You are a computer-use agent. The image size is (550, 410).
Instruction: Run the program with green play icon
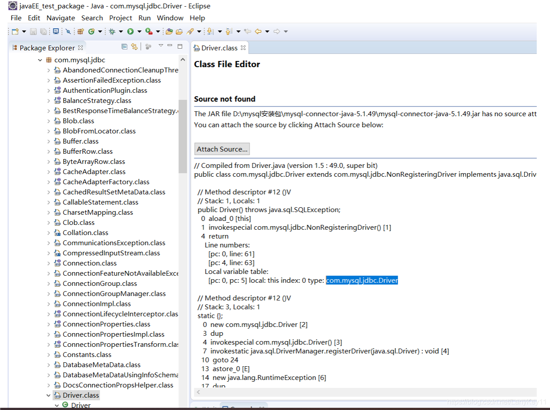pos(130,31)
